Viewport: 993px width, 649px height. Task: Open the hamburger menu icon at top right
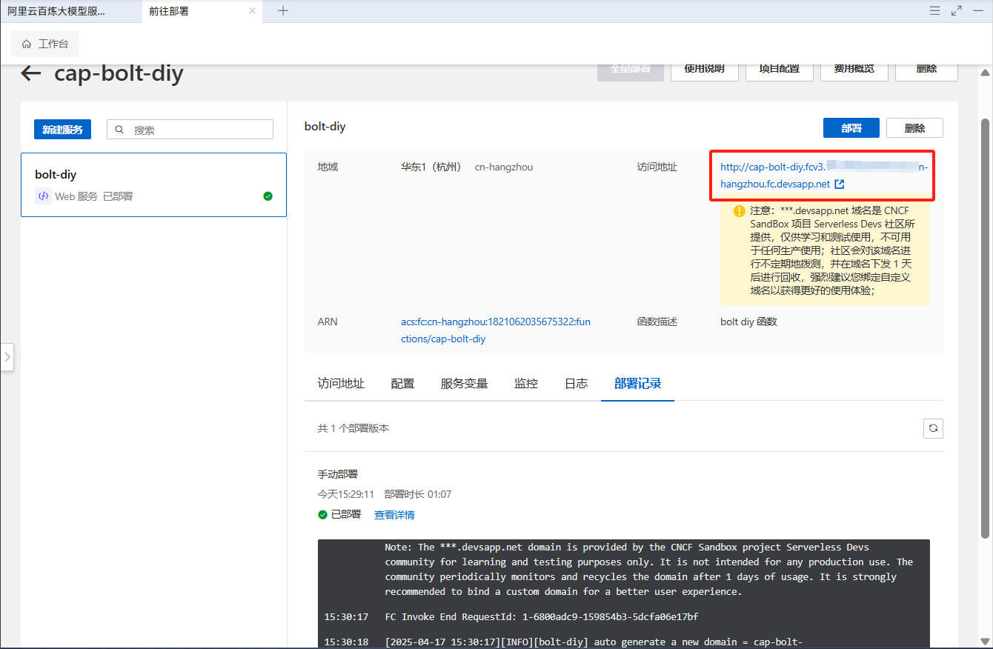point(935,10)
